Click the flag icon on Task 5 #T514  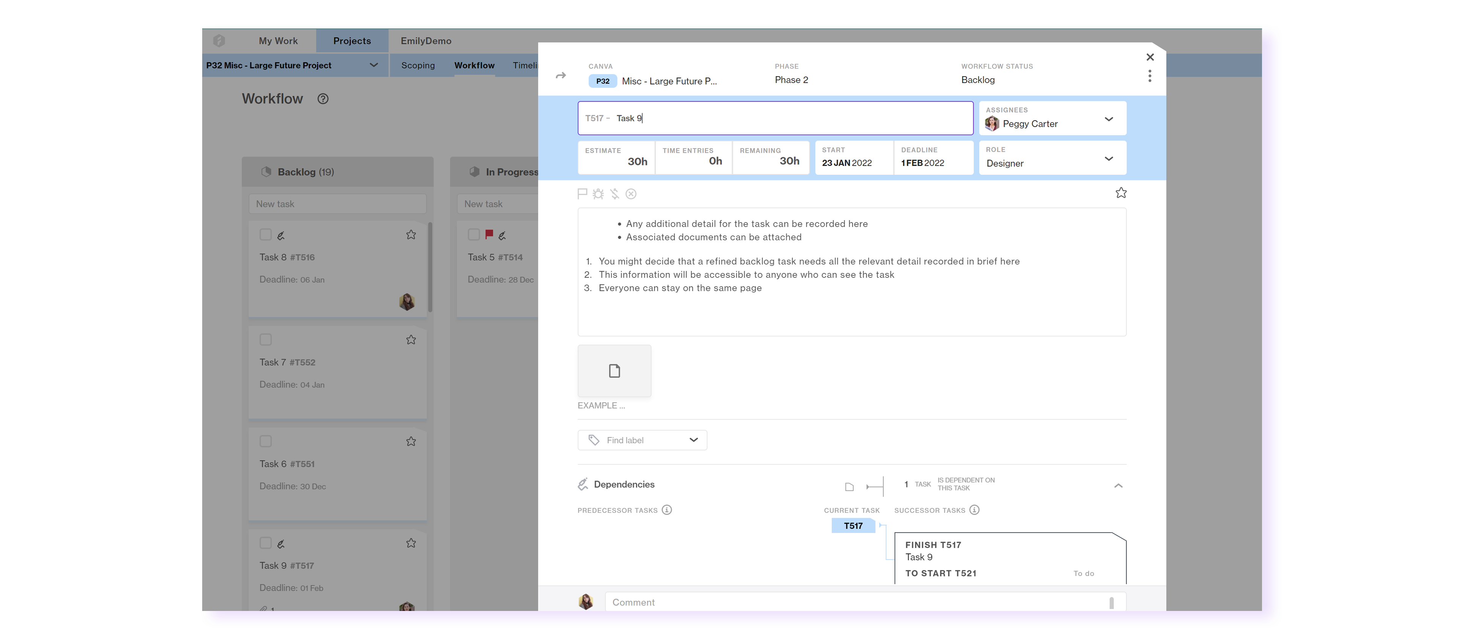click(489, 235)
